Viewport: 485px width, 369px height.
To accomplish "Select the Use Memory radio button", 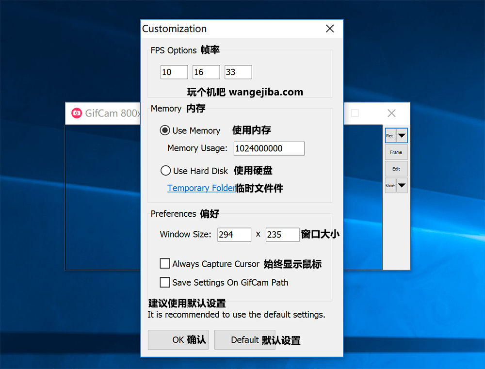I will click(x=165, y=130).
